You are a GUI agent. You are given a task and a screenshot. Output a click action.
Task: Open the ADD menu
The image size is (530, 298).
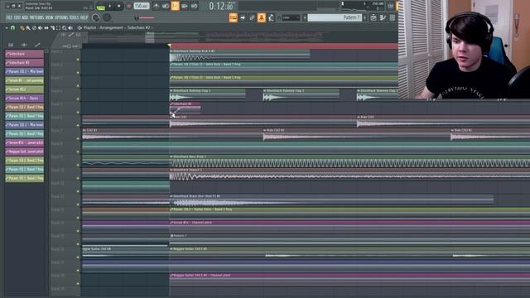click(25, 17)
